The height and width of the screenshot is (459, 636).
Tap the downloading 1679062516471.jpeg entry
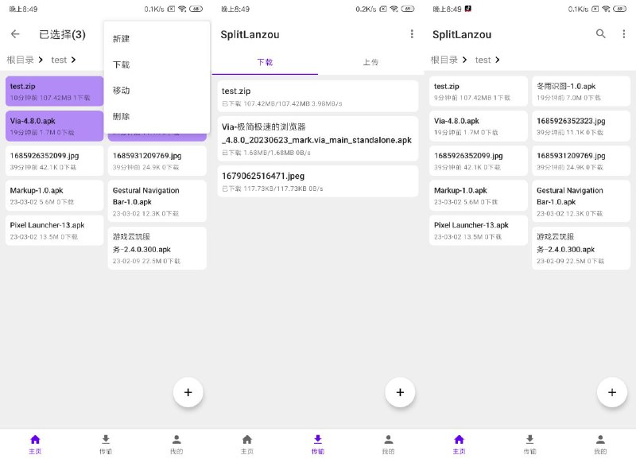[318, 183]
